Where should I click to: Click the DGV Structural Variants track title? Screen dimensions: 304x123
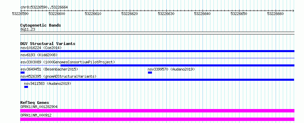click(x=48, y=44)
